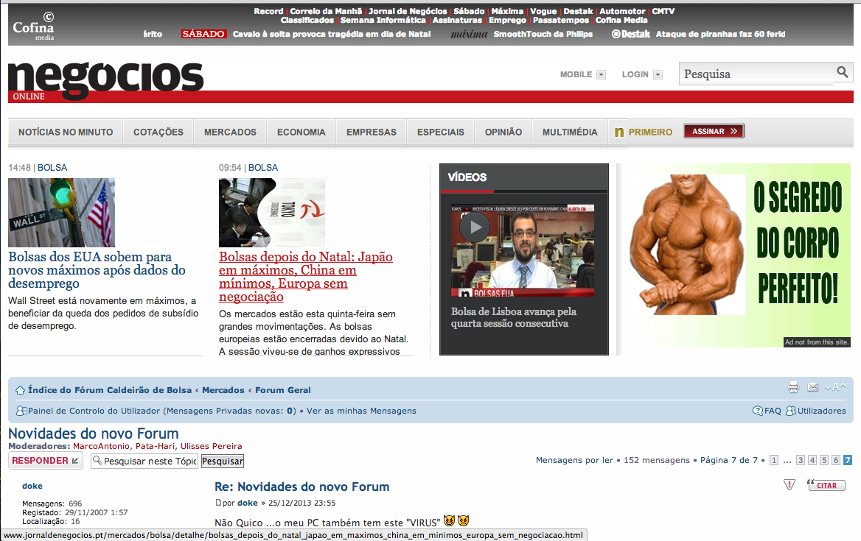This screenshot has width=861, height=541.
Task: Open the Empresas menu
Action: point(372,132)
